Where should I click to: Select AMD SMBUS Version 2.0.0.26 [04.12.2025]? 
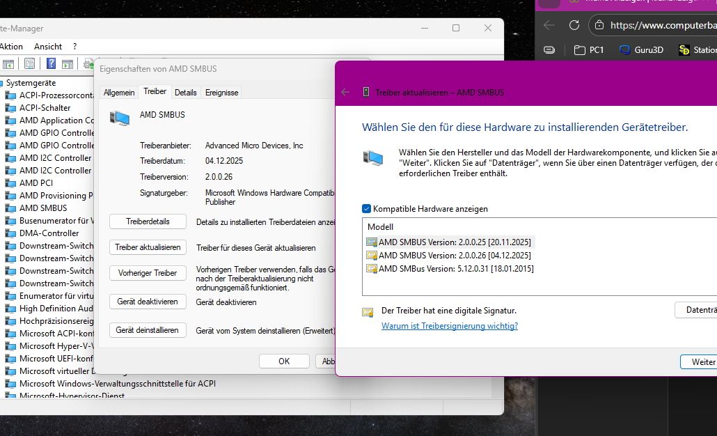pos(455,256)
